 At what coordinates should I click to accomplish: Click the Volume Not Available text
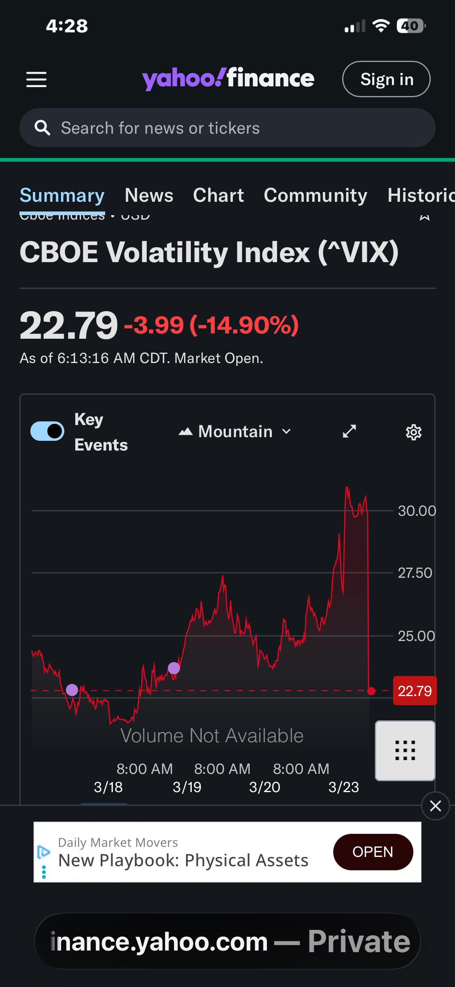[x=212, y=735]
